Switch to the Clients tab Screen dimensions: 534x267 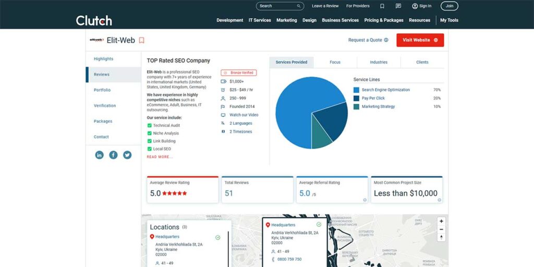pyautogui.click(x=422, y=62)
